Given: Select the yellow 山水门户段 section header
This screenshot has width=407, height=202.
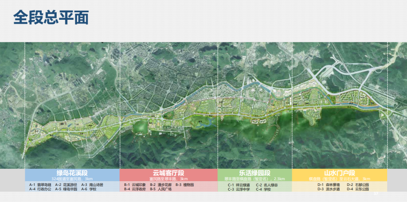Looking at the screenshot, I should [340, 175].
